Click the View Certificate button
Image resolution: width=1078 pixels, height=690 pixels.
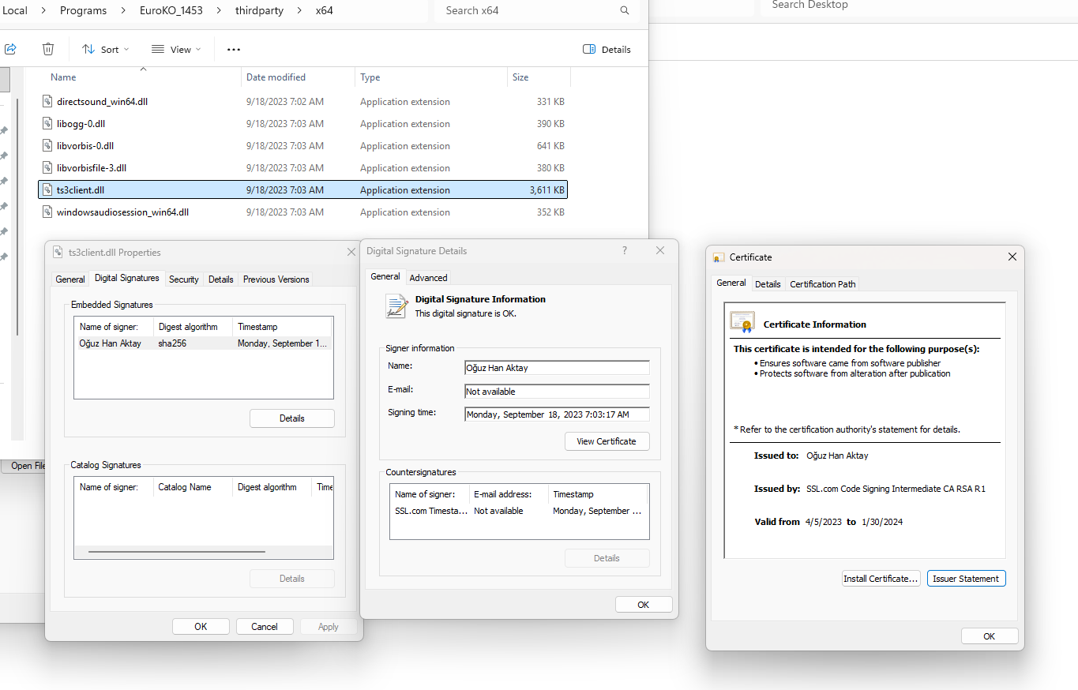[x=607, y=441]
